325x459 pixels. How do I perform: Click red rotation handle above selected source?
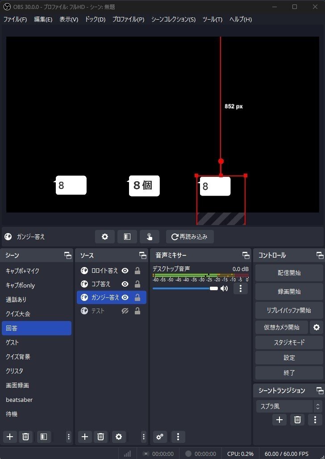(x=221, y=161)
